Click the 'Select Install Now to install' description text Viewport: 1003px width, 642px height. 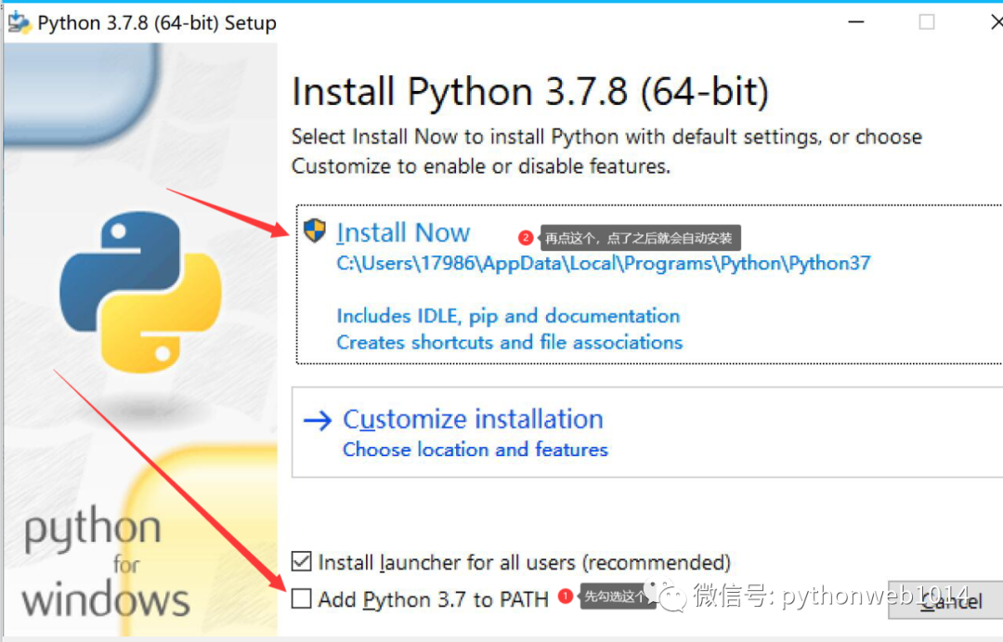(606, 151)
